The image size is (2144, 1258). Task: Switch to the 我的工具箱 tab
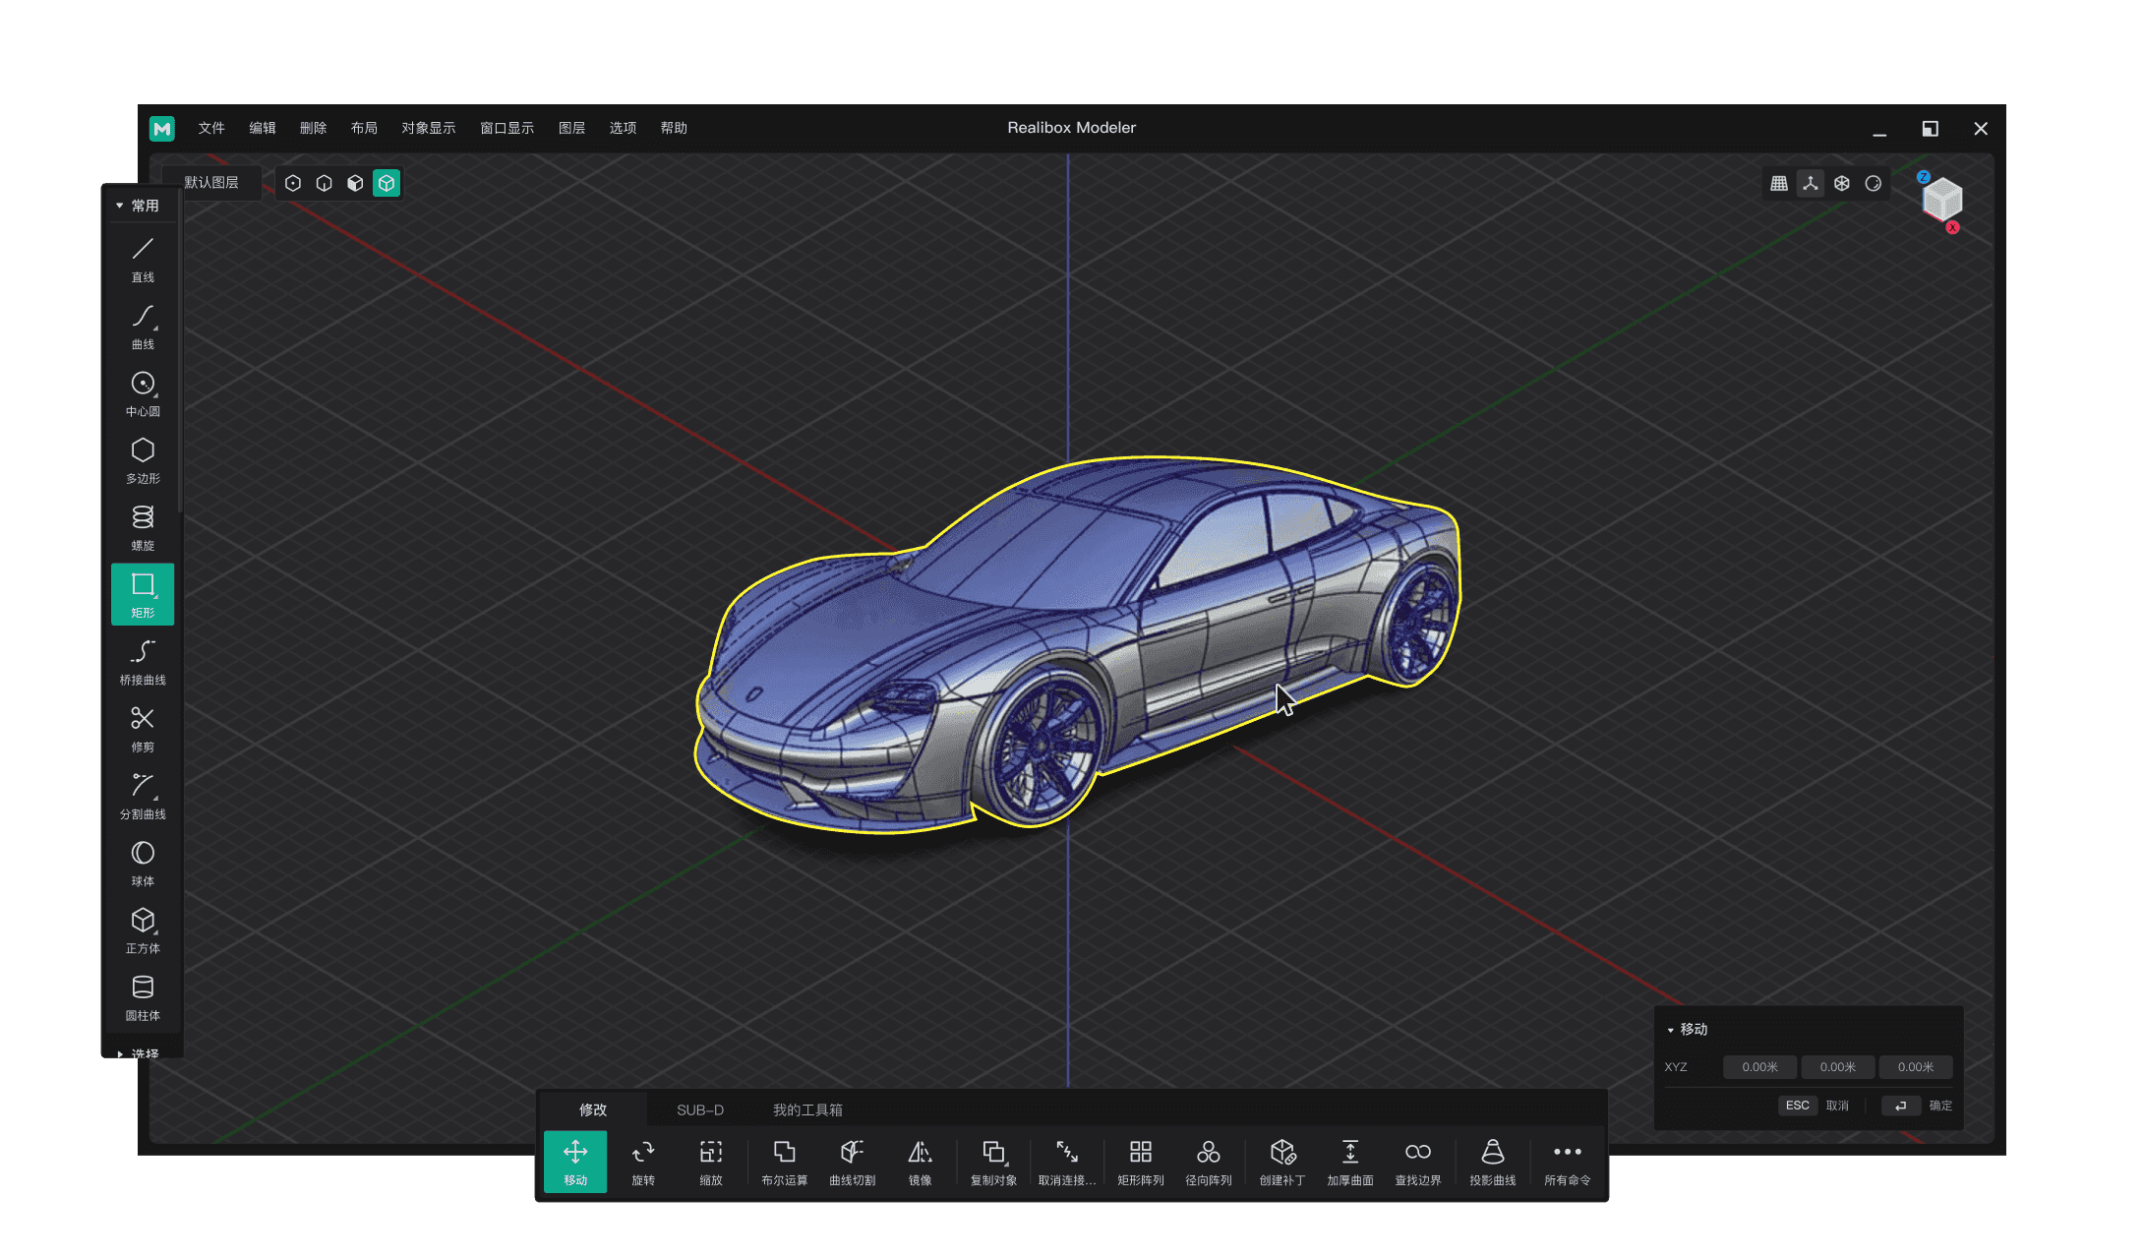click(807, 1109)
